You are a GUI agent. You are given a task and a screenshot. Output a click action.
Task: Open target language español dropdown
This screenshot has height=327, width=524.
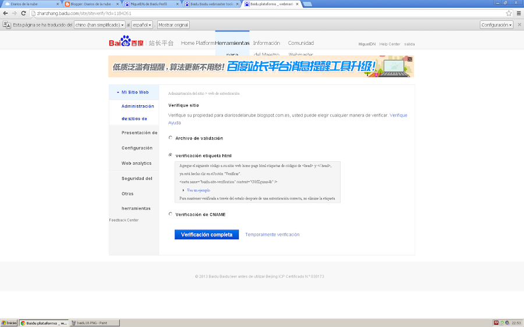coord(142,25)
